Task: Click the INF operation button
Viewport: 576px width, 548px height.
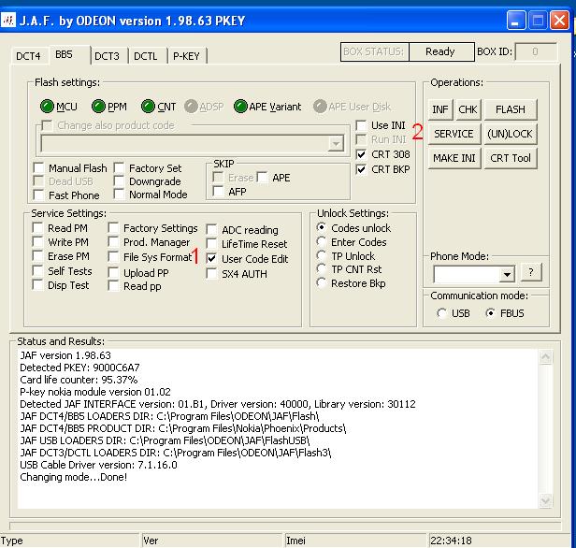Action: point(440,109)
